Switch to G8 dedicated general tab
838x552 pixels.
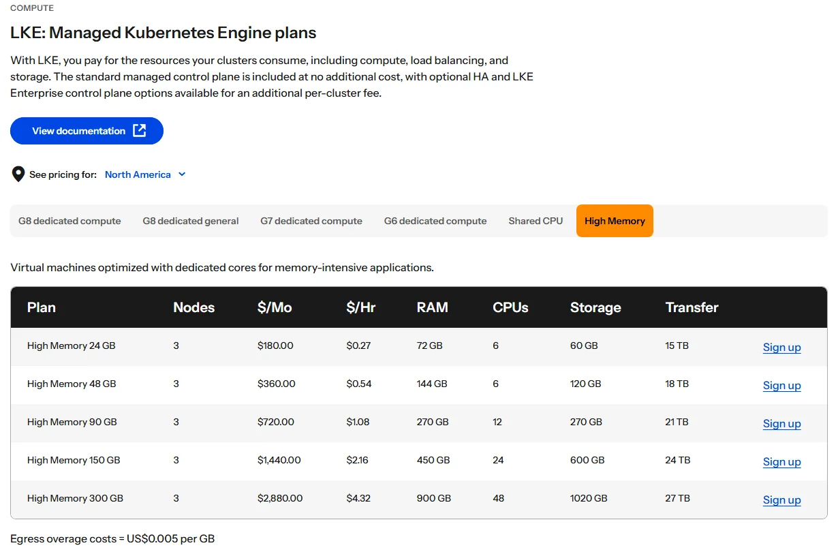coord(191,221)
